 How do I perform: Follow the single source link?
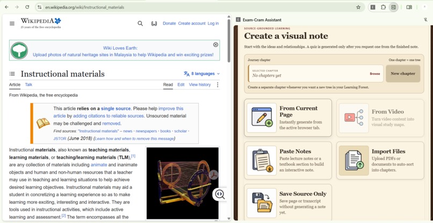[x=116, y=109]
